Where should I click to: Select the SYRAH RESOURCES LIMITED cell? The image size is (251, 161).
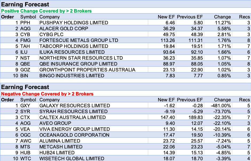[x=74, y=112]
